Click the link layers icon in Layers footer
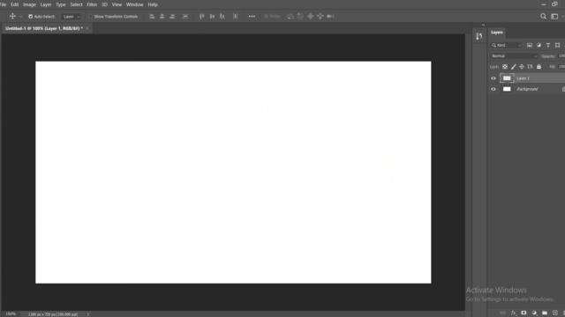This screenshot has width=565, height=317. click(x=503, y=313)
